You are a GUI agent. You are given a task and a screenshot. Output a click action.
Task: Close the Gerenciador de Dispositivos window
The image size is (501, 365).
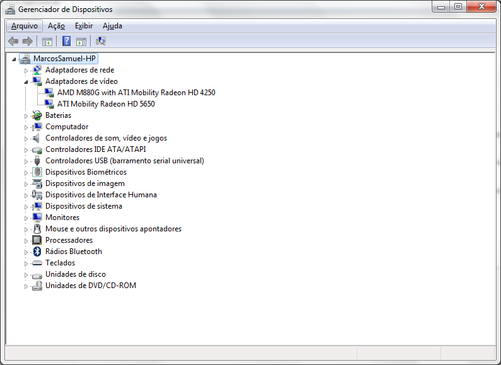coord(481,7)
